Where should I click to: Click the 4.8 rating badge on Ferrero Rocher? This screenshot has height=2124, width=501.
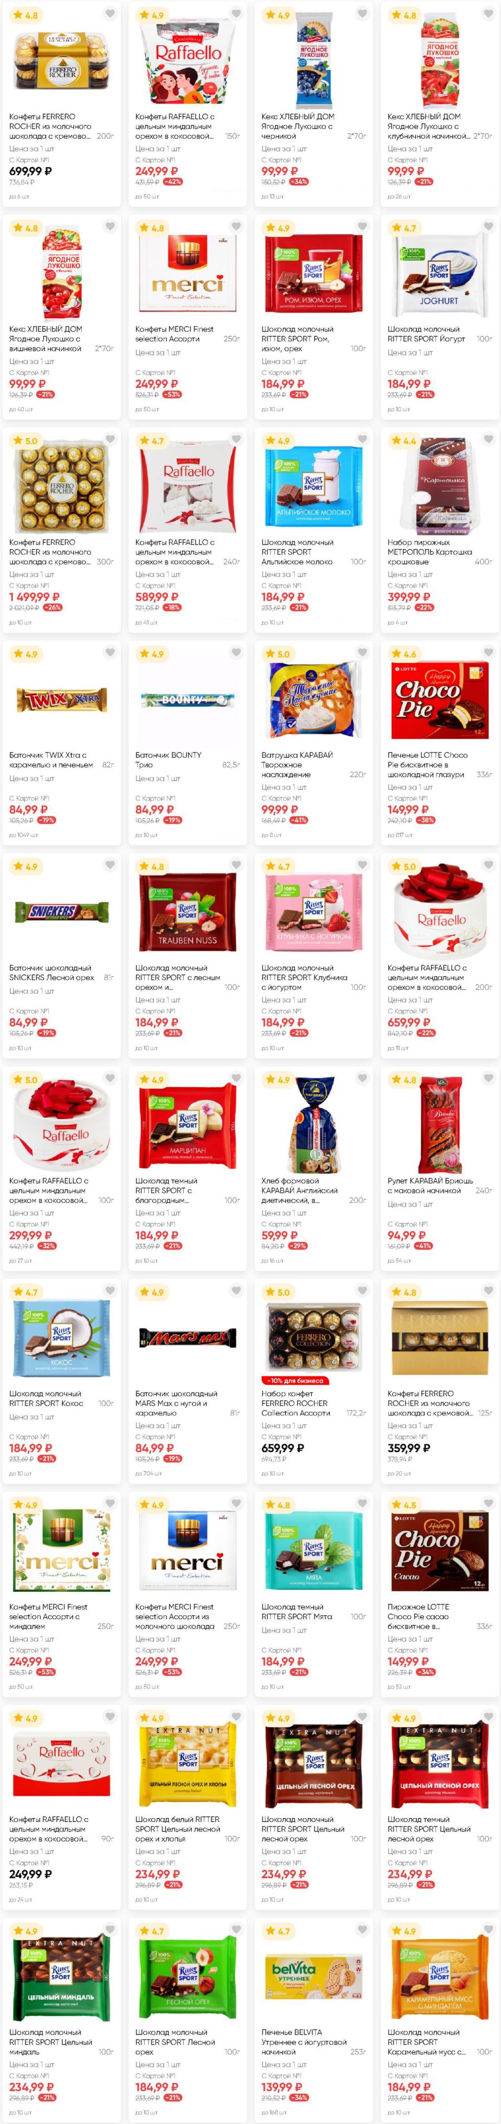(x=26, y=15)
